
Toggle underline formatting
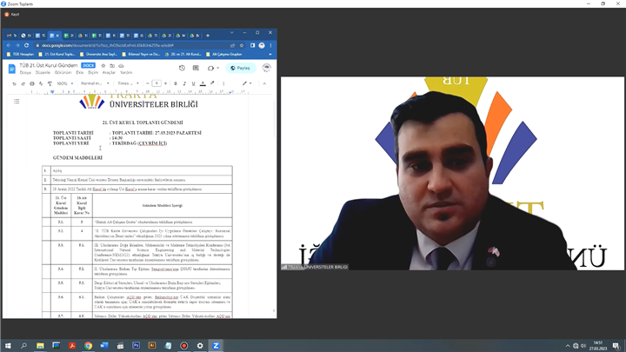(x=194, y=83)
